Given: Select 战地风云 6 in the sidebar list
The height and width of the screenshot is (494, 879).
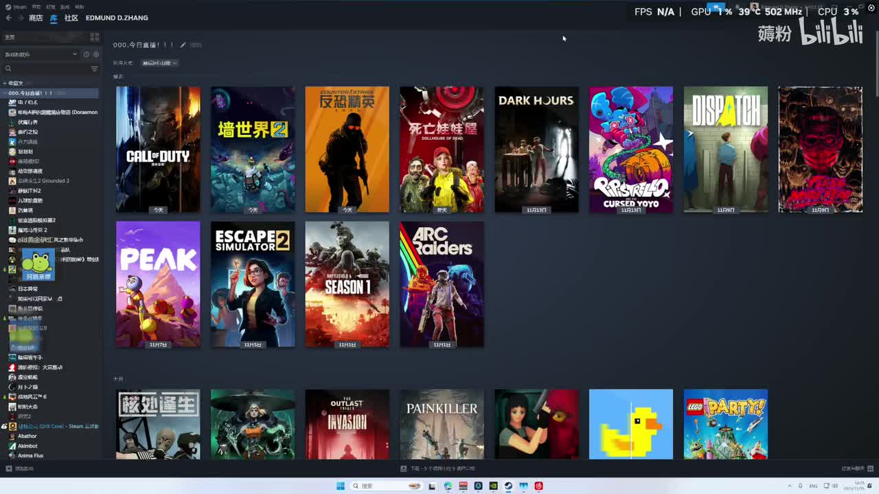Looking at the screenshot, I should pyautogui.click(x=32, y=397).
